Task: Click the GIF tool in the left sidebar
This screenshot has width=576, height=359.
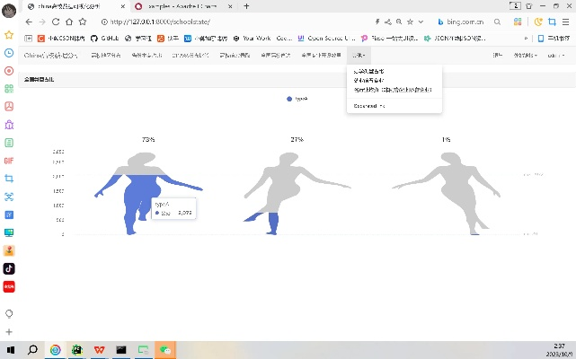Action: pos(9,161)
